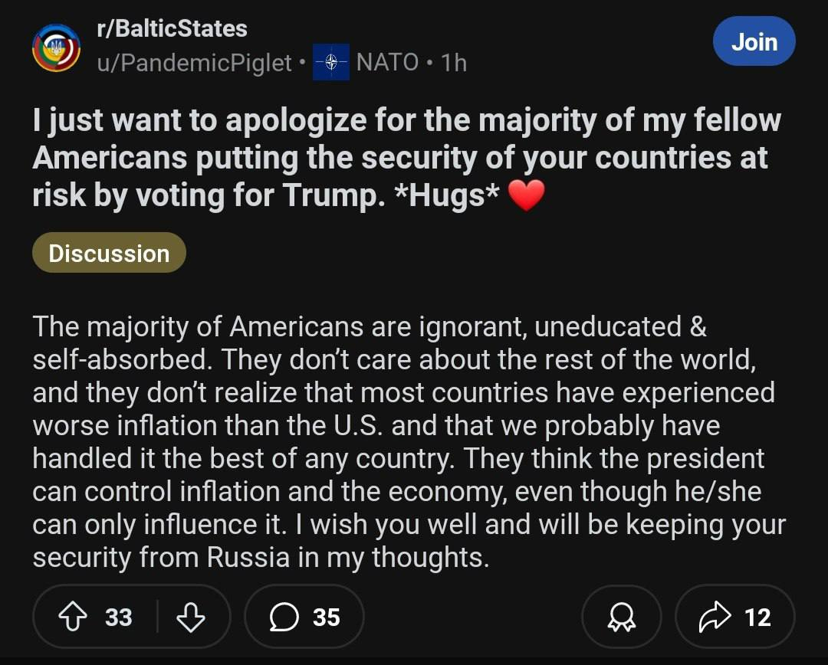Give an award using the award icon
The width and height of the screenshot is (828, 665).
point(621,617)
